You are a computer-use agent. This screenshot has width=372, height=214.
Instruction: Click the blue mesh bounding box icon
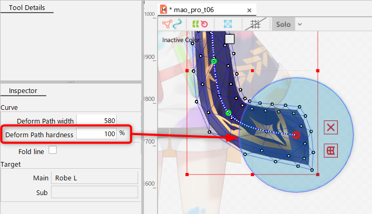pyautogui.click(x=228, y=24)
